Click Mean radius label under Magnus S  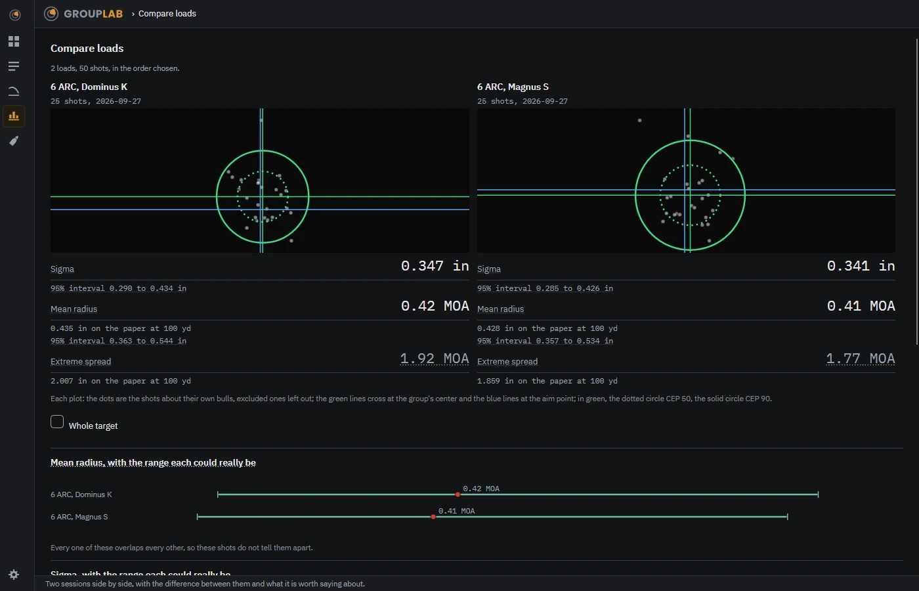coord(500,309)
